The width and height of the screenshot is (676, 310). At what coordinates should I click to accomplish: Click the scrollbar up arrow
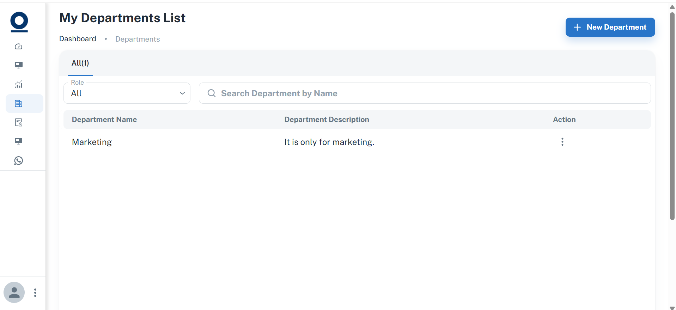pyautogui.click(x=672, y=7)
